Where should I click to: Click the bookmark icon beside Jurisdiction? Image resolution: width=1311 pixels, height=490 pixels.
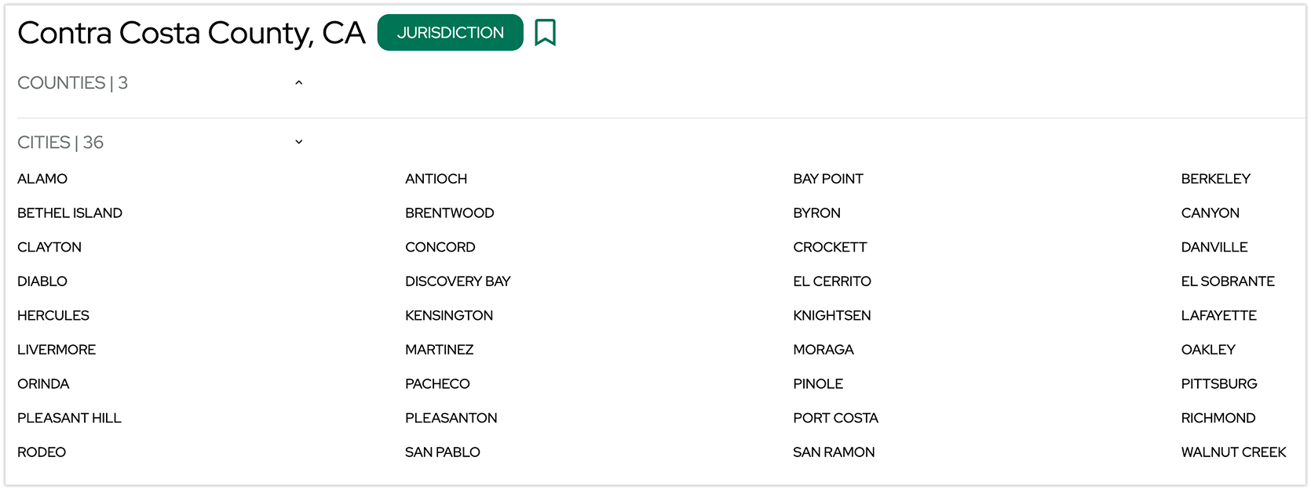[x=545, y=33]
